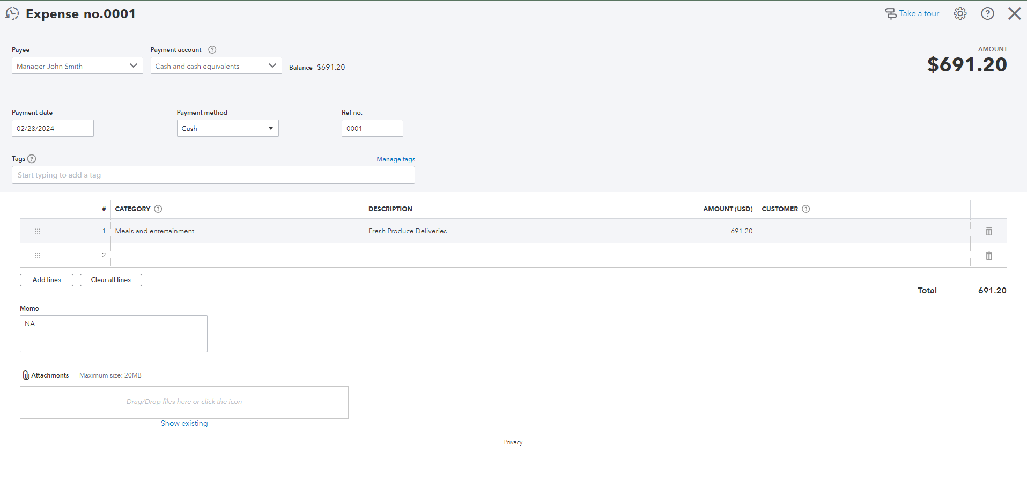Screen dimensions: 1027x480
Task: Select the 691.20 amount cell in line 1
Action: click(x=687, y=231)
